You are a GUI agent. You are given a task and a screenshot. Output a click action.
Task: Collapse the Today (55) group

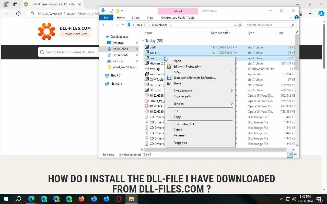(x=143, y=41)
